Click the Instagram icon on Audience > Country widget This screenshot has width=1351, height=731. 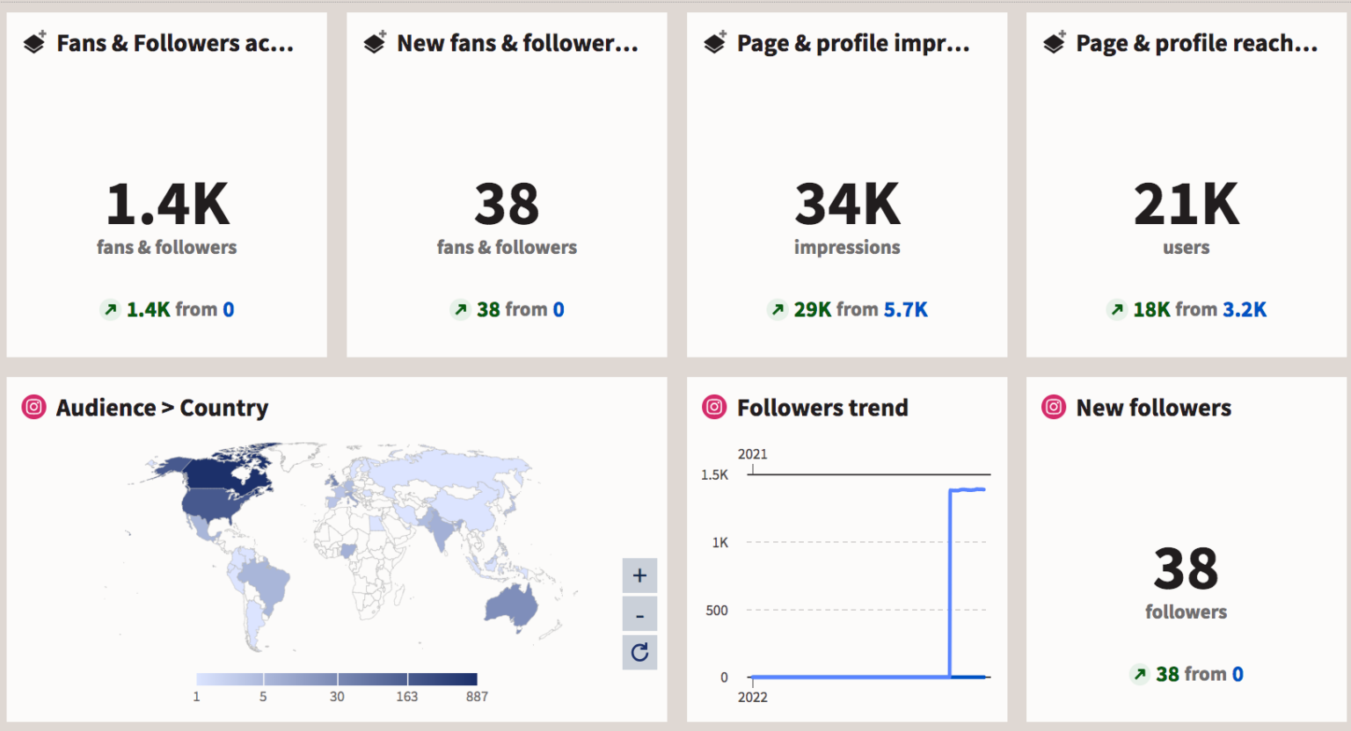33,407
